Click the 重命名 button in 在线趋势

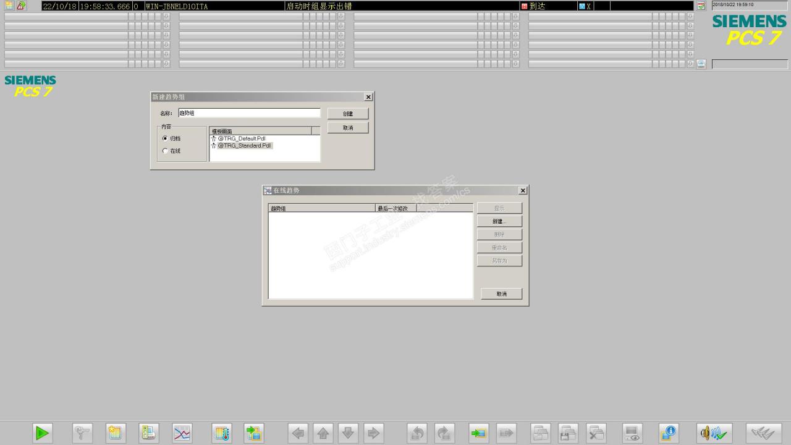tap(499, 248)
